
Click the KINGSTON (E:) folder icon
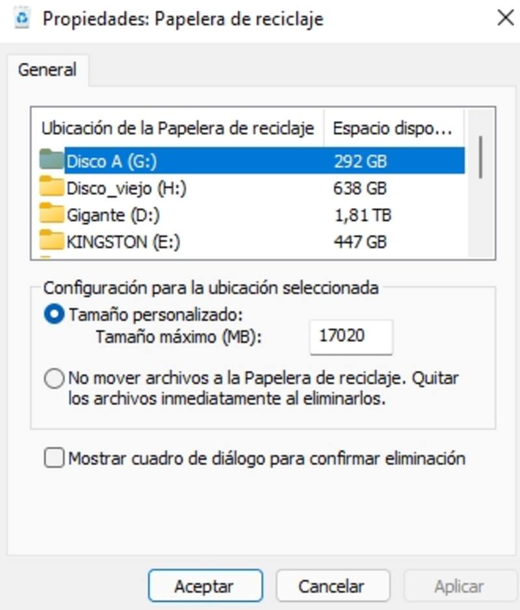tap(51, 242)
